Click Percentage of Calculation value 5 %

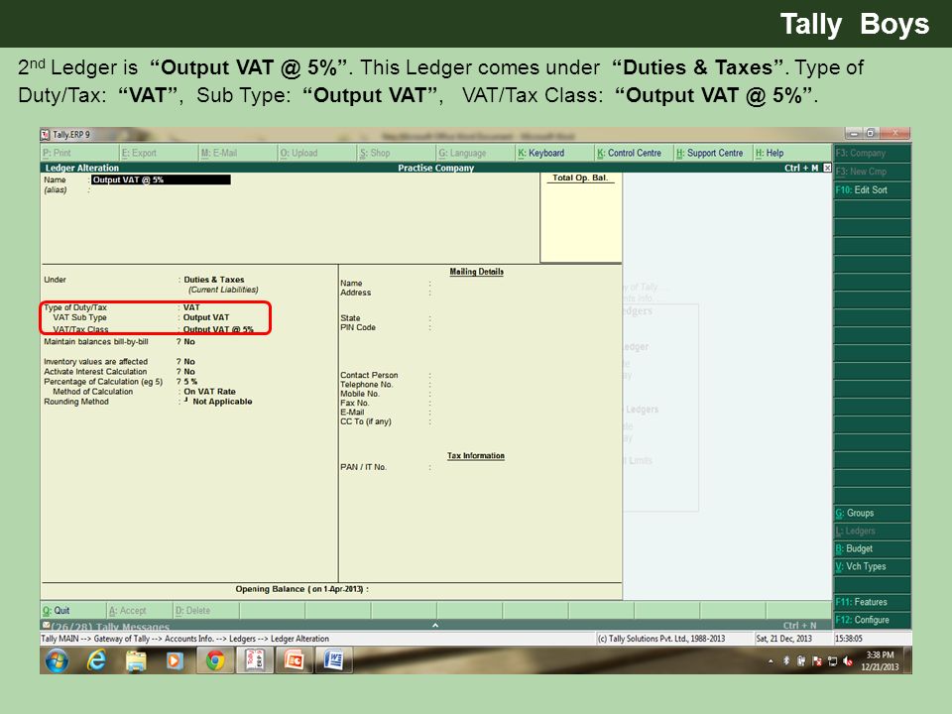tap(190, 382)
